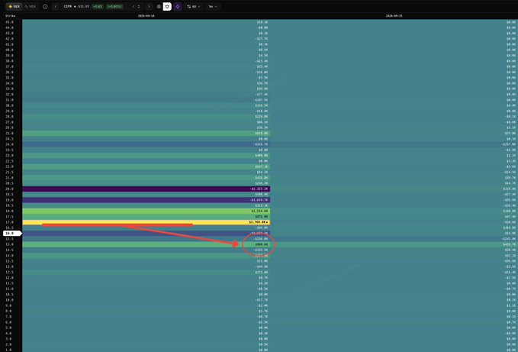Click the $547.1K value at strike 22.0
Image resolution: width=518 pixels, height=352 pixels.
click(x=262, y=166)
